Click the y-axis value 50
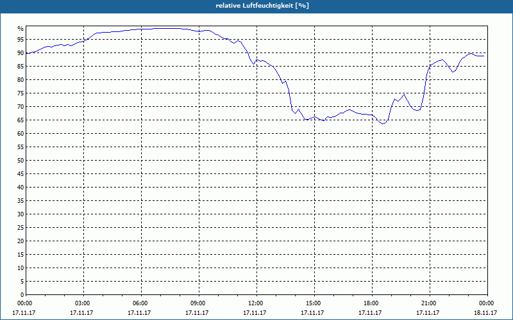 tap(21, 161)
